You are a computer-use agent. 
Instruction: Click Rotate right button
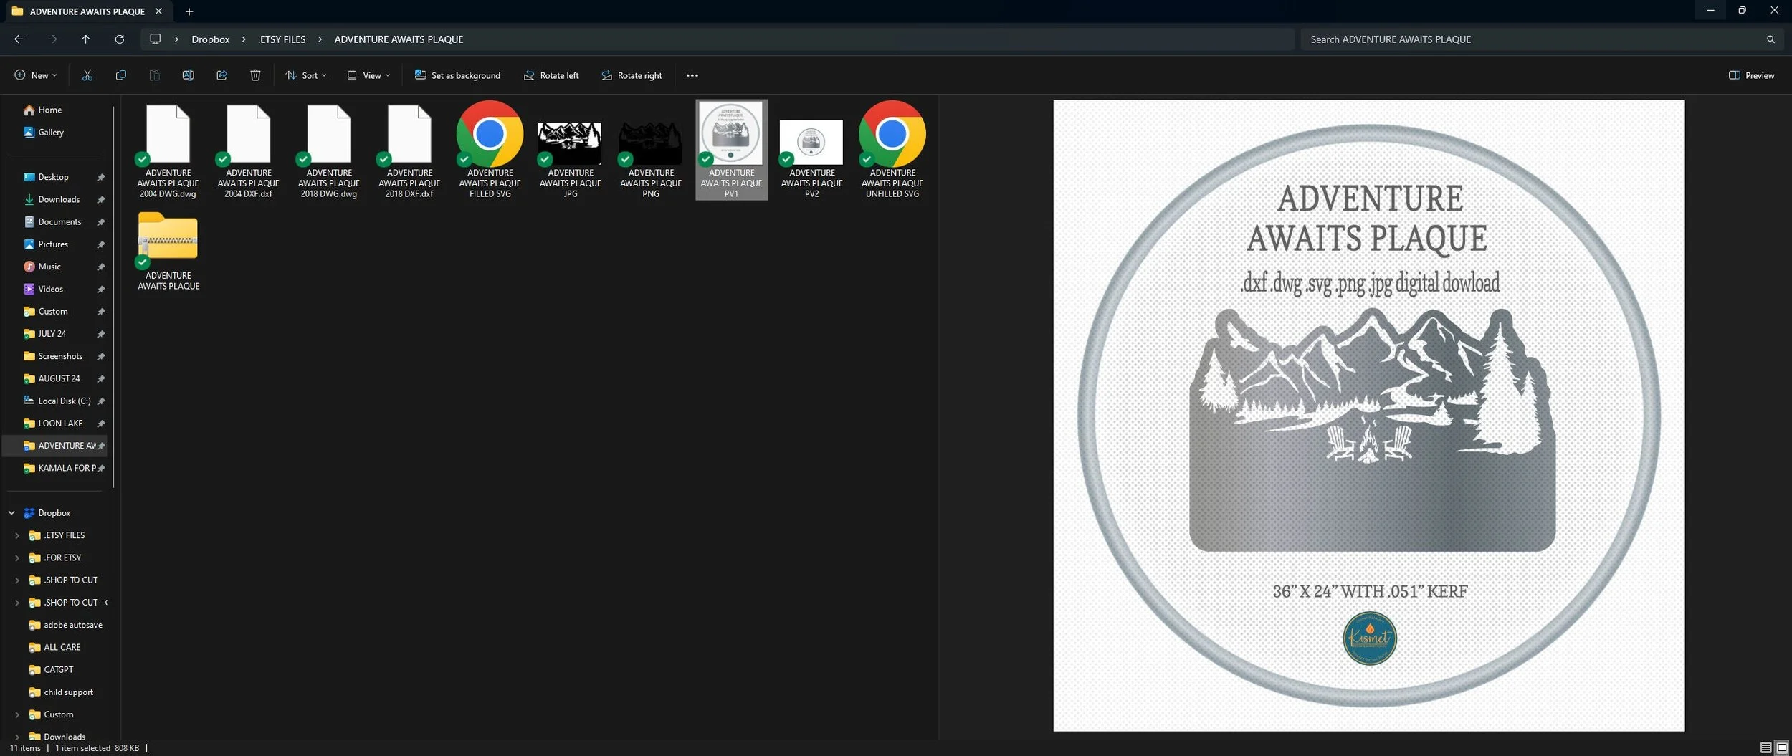pos(632,75)
